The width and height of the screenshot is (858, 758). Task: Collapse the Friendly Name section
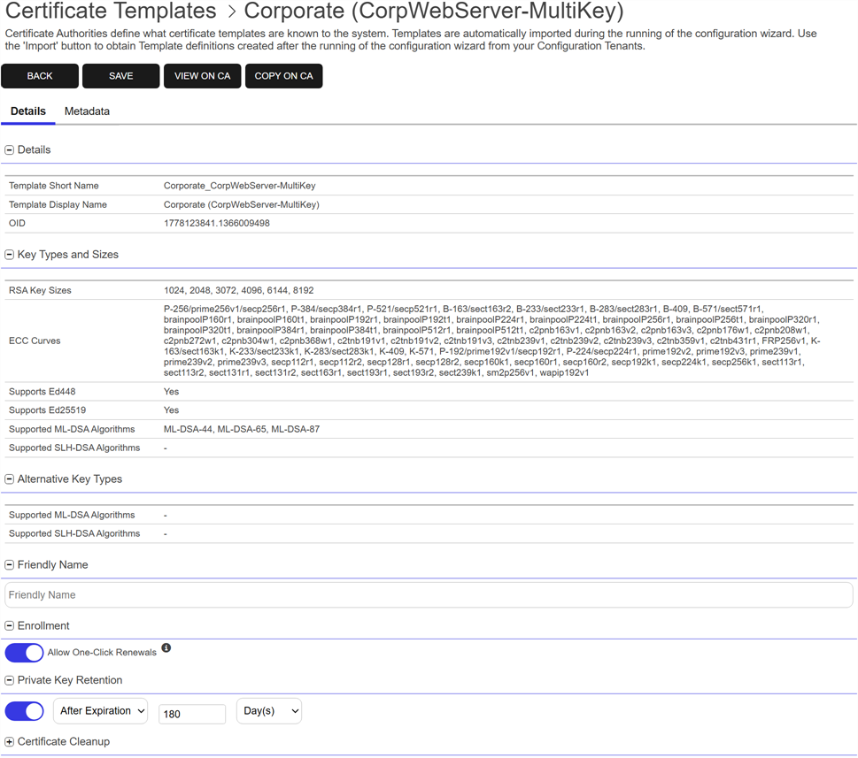[10, 565]
